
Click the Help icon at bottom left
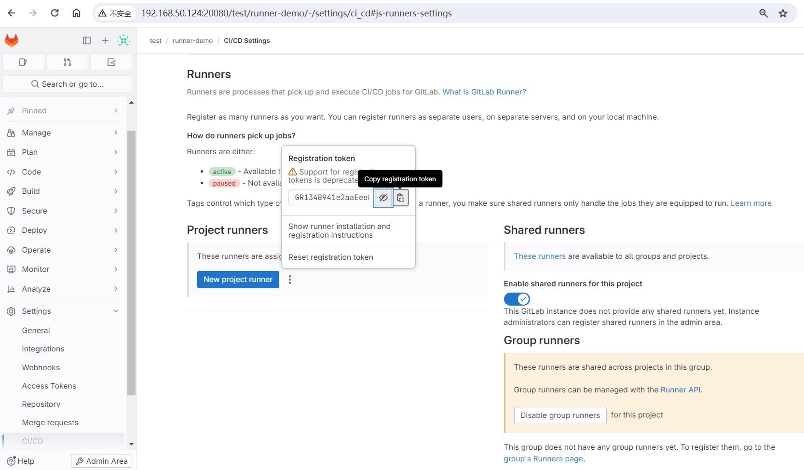click(x=10, y=461)
